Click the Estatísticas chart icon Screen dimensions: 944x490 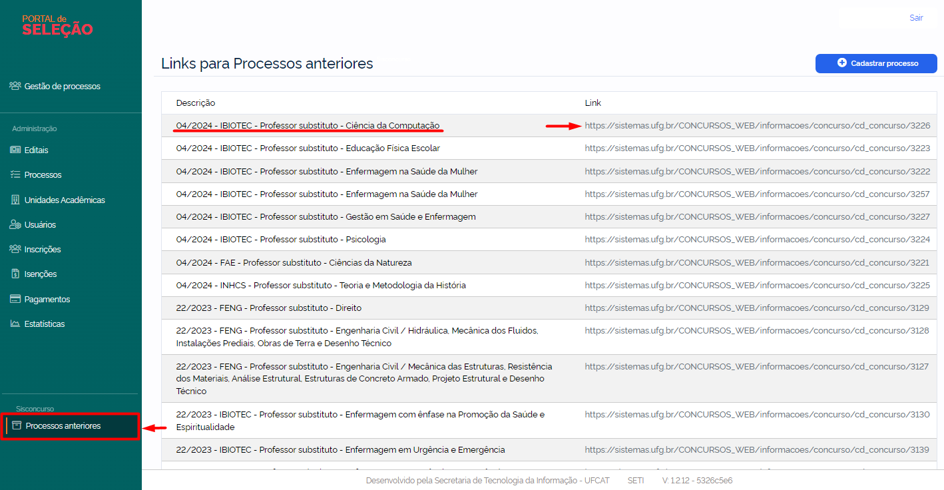tap(15, 324)
